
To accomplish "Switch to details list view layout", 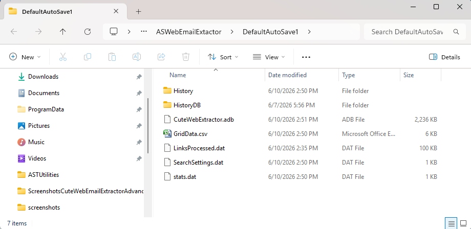I will point(451,223).
